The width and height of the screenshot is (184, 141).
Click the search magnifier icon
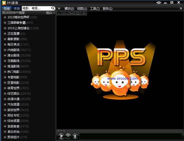pyautogui.click(x=53, y=8)
